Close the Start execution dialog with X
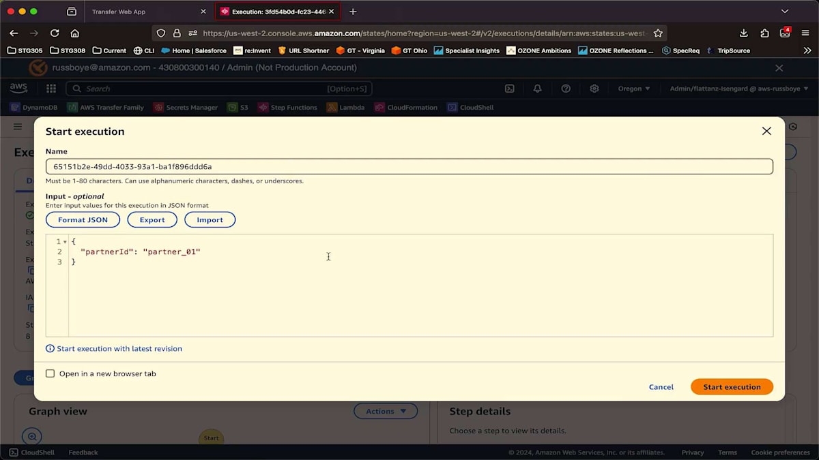 pos(766,131)
